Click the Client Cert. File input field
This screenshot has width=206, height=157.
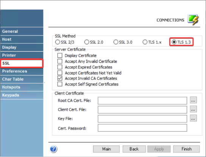point(142,110)
